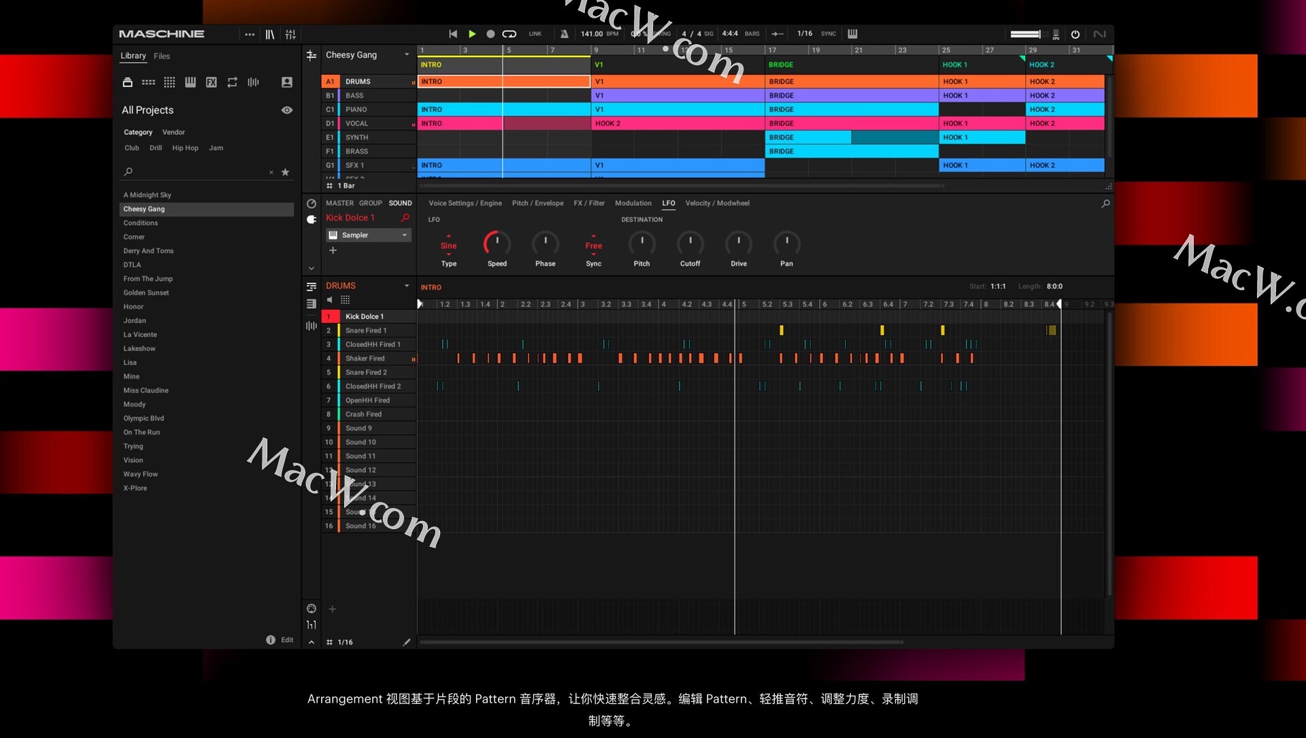1306x738 pixels.
Task: Click the user content icon in browser
Action: coord(287,82)
